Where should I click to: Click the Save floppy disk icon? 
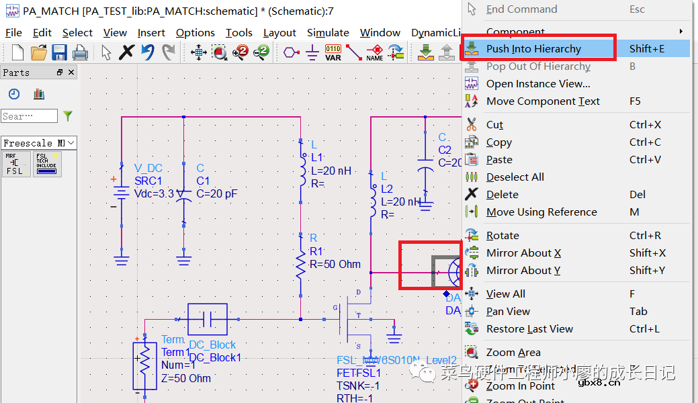click(x=59, y=52)
